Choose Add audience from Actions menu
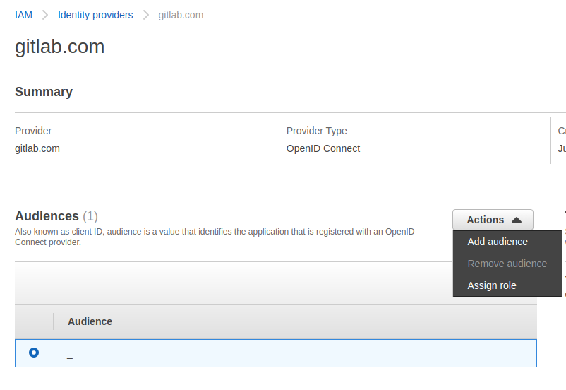Viewport: 566px width, 390px height. (x=498, y=242)
